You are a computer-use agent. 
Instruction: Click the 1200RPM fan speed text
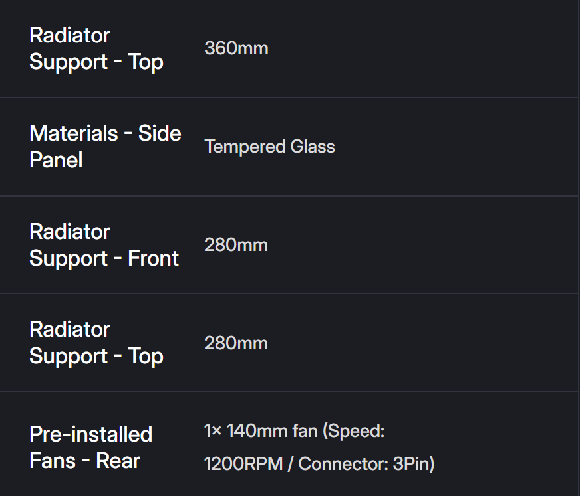[x=242, y=464]
